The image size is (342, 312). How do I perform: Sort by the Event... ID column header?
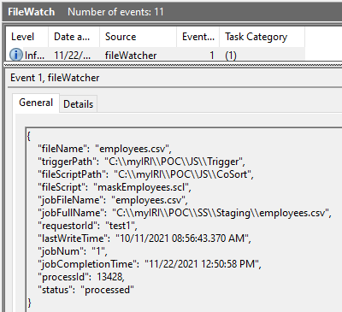198,37
